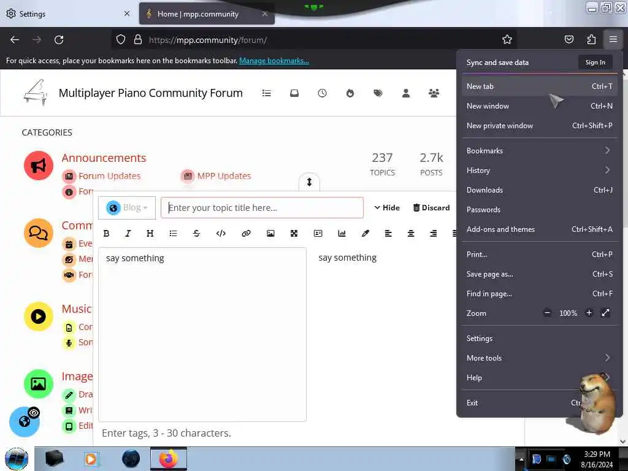The image size is (628, 471).
Task: Toggle zen fullscreen composer mode
Action: pos(294,234)
